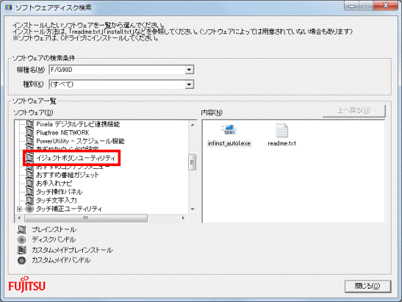The width and height of the screenshot is (402, 302).
Task: Click the 種別 field showing (すべて)
Action: (x=121, y=85)
